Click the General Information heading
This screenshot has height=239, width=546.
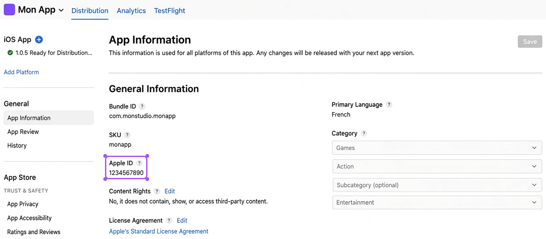pos(154,89)
